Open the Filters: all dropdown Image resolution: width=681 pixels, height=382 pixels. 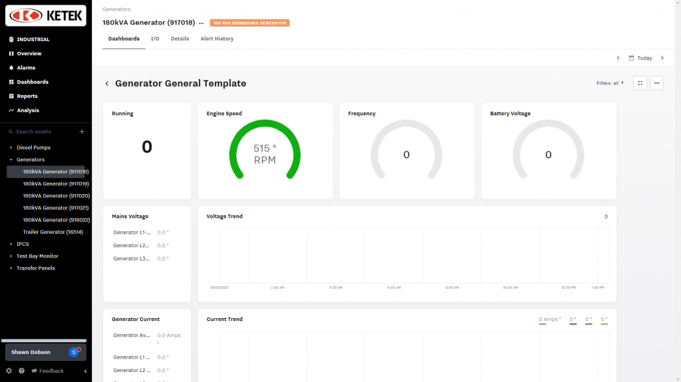point(610,83)
